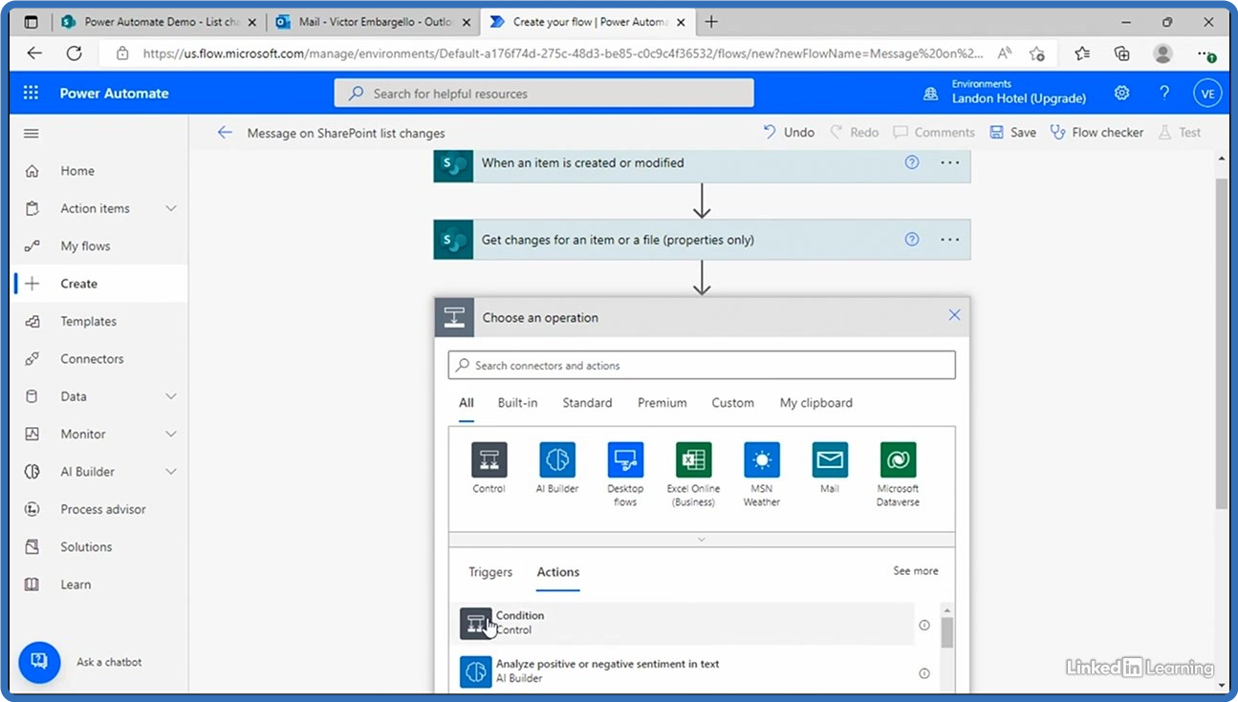Open the Environments picker icon
Viewport: 1238px width, 702px height.
[930, 94]
